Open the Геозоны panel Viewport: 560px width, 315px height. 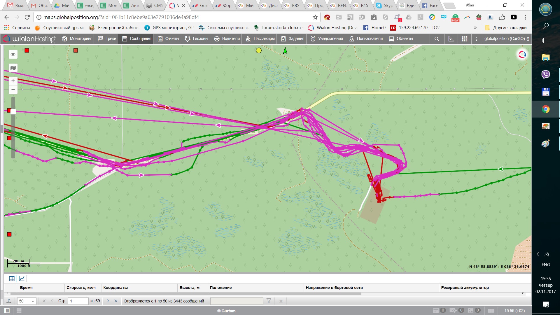coord(197,38)
